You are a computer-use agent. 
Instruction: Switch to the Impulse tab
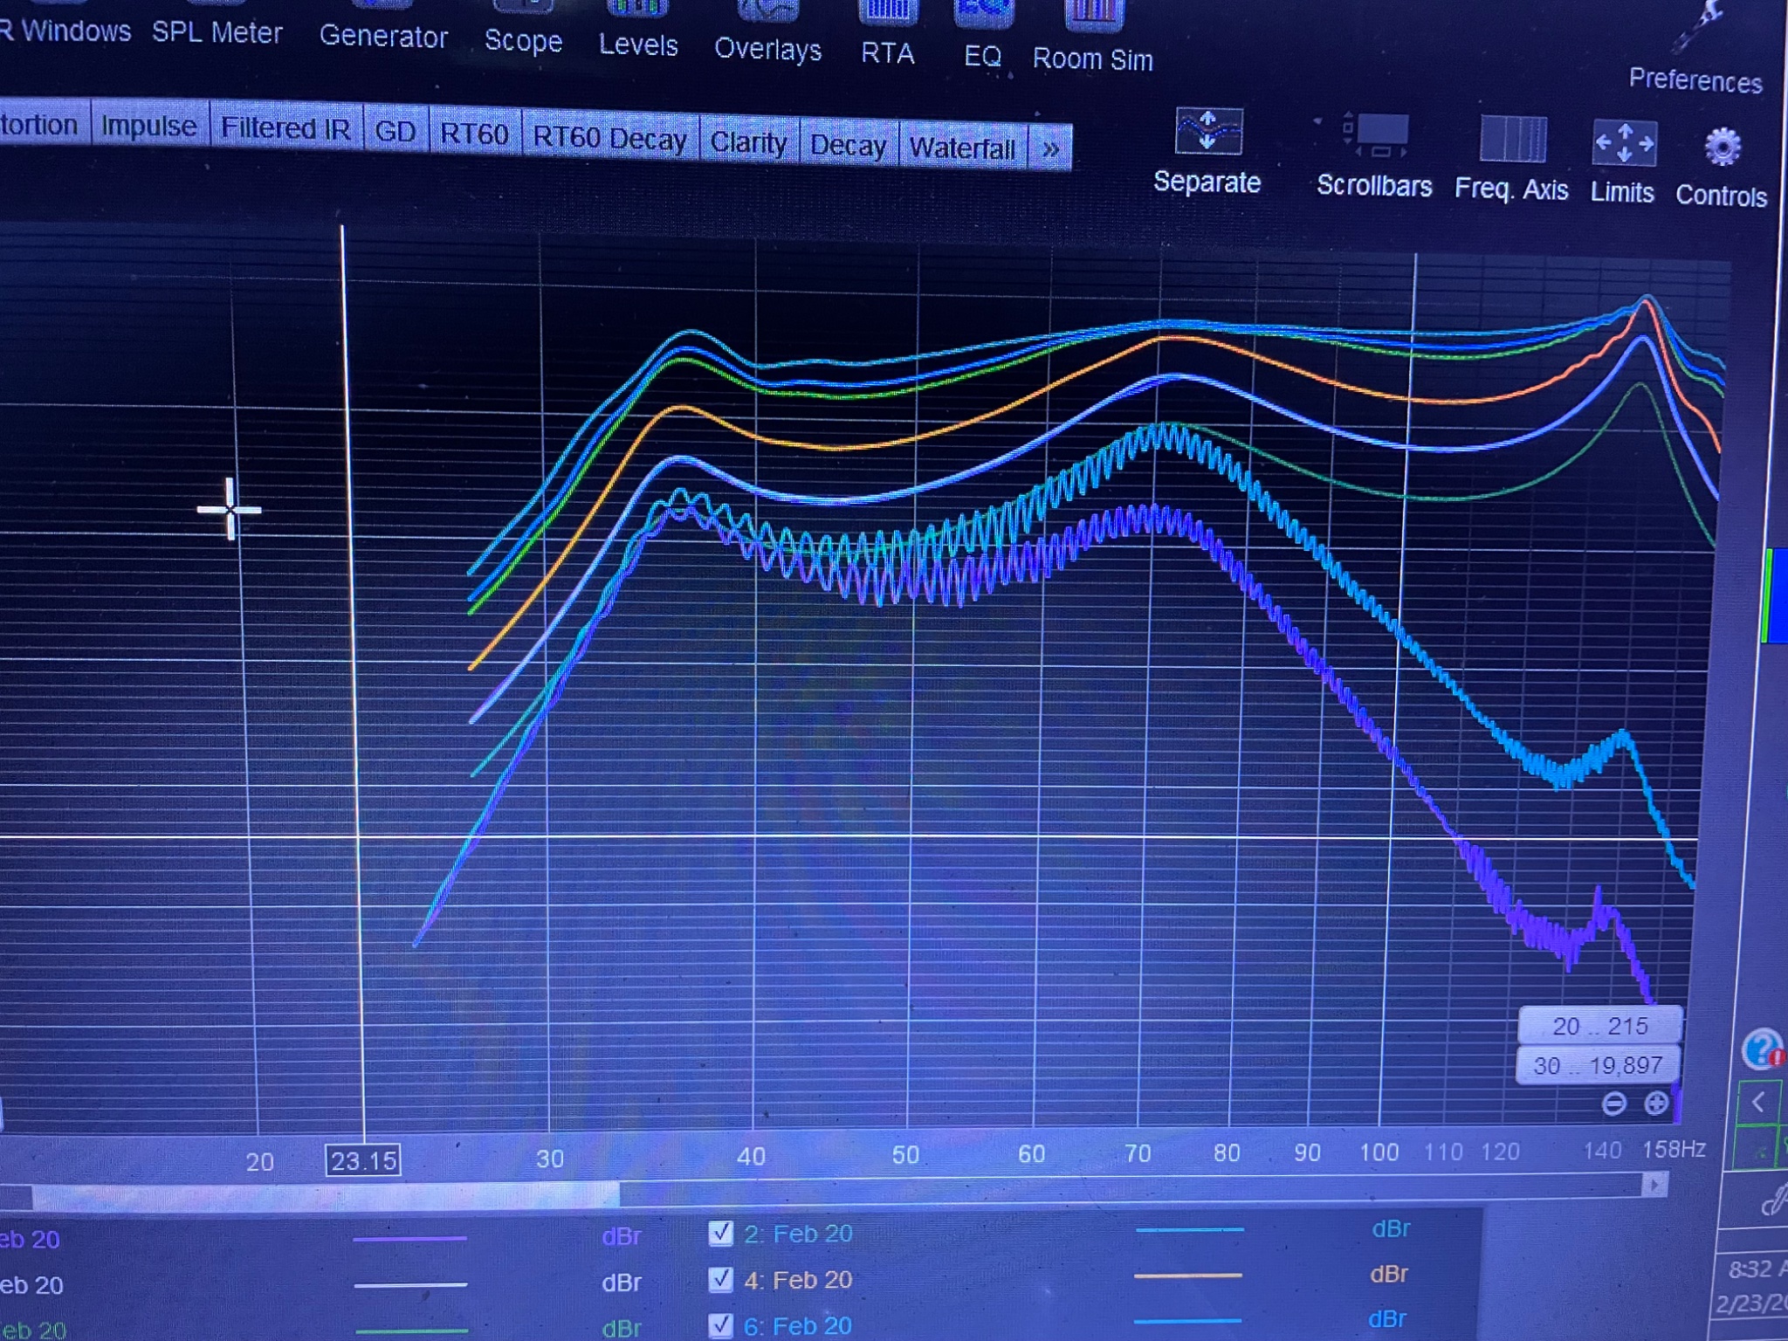(x=148, y=127)
